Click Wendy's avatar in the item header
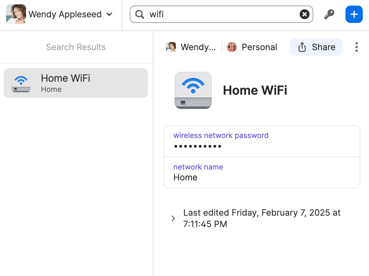 point(171,47)
